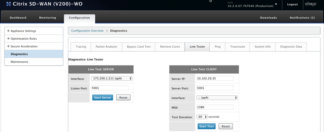Expand Optimization Rules plus icon
324x132 pixels.
(x=8, y=39)
